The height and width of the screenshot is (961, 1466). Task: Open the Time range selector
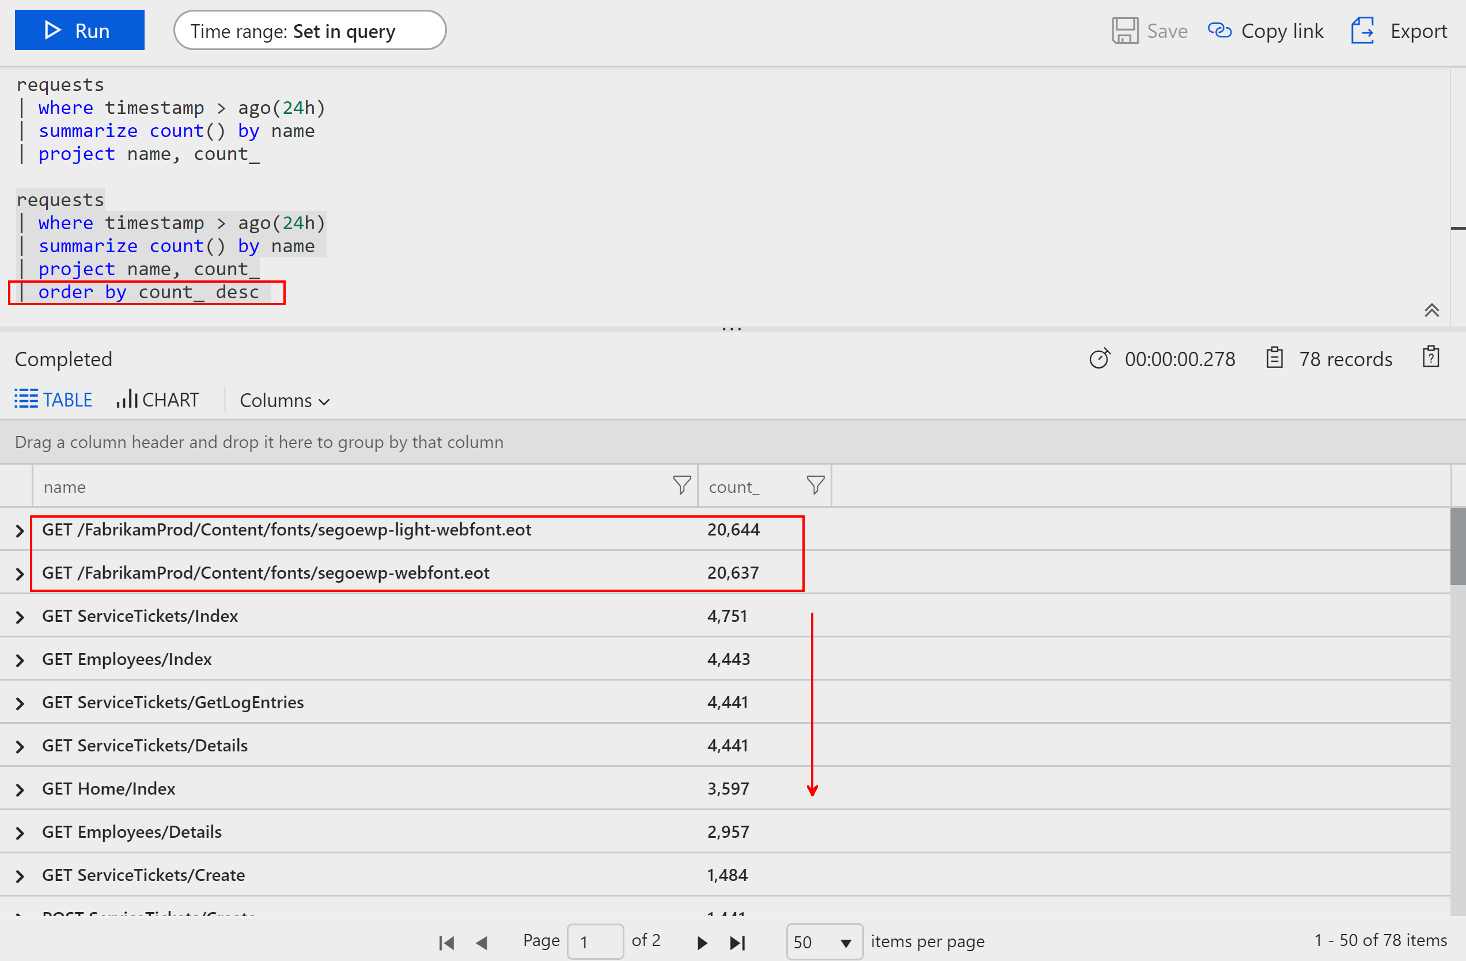click(x=309, y=30)
